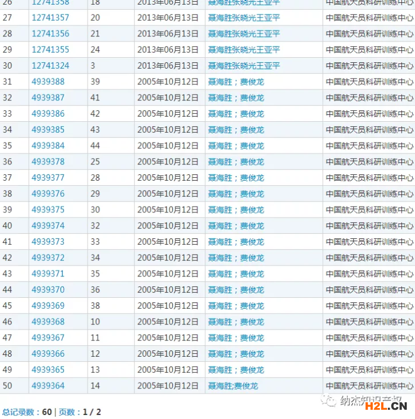Image resolution: width=415 pixels, height=419 pixels.
Task: Click 聂海胜张晓光王亚平 name in row 27
Action: (x=243, y=18)
